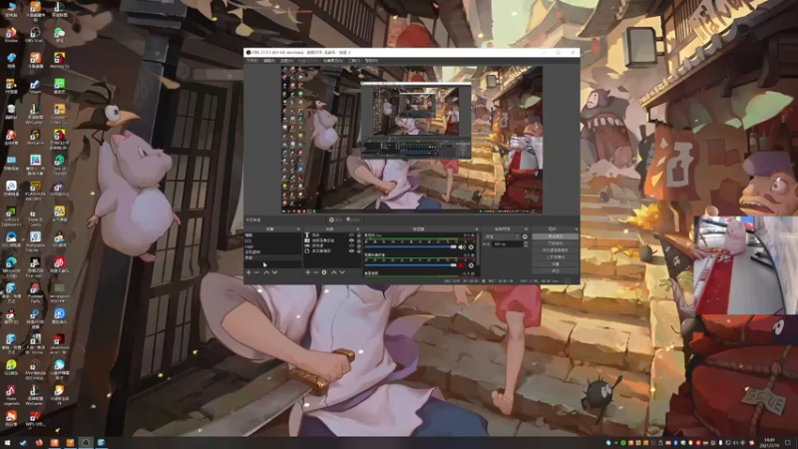Open the Apex Legends desktop shortcut
The height and width of the screenshot is (449, 798).
tap(11, 395)
